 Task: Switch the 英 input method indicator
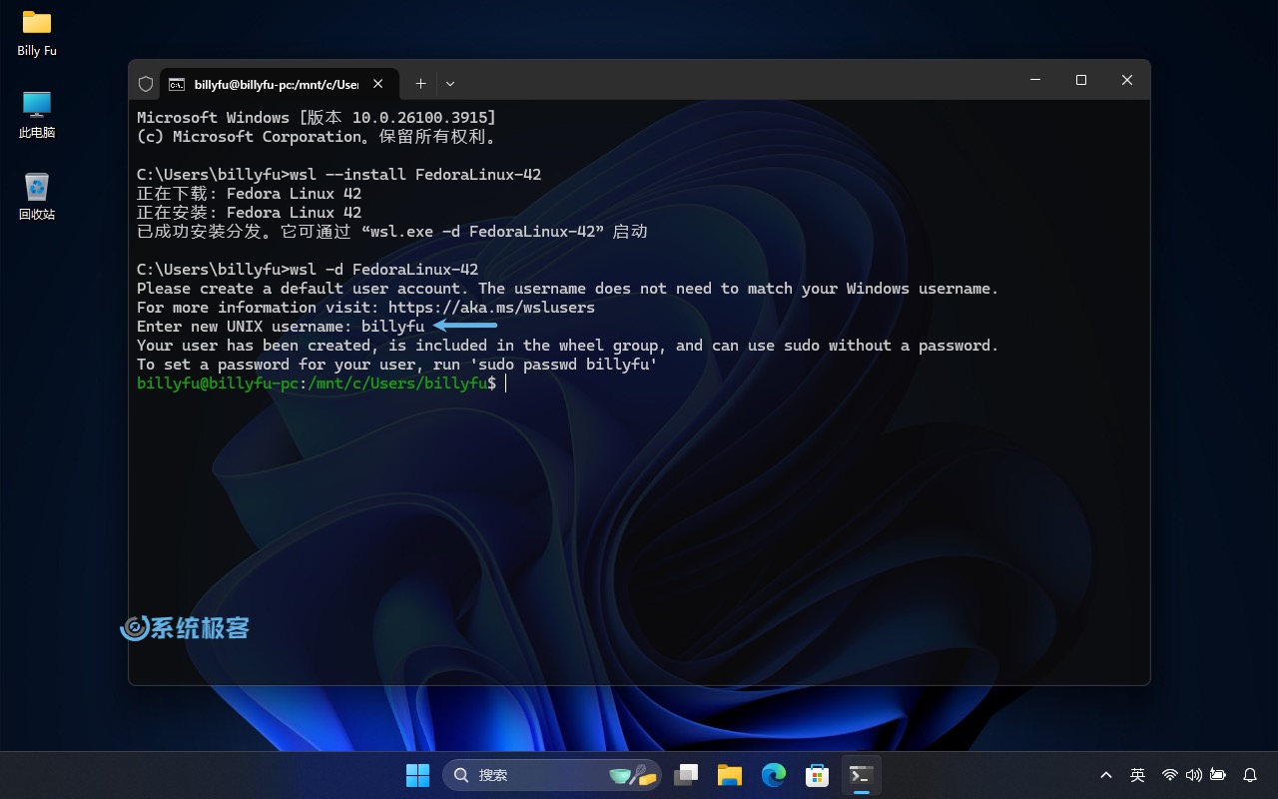(1137, 775)
